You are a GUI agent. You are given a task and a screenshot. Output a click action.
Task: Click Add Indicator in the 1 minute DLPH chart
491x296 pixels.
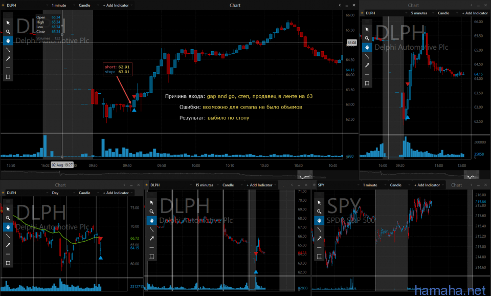coord(116,5)
